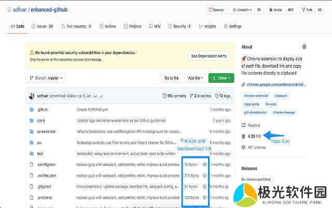Expand the Branch: master dropdown
The image size is (332, 208).
(x=46, y=78)
